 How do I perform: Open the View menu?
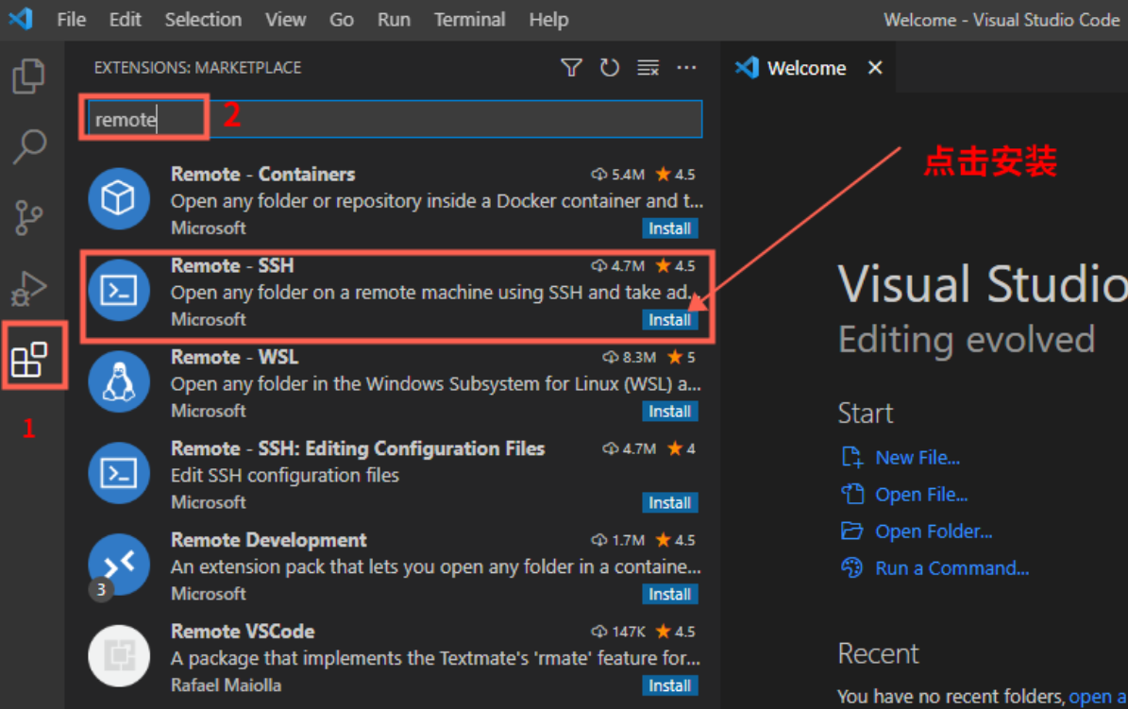click(x=286, y=20)
